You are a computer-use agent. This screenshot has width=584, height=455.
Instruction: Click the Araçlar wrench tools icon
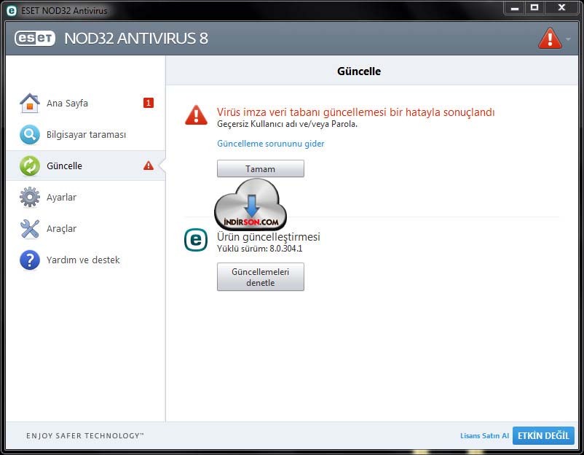click(30, 228)
